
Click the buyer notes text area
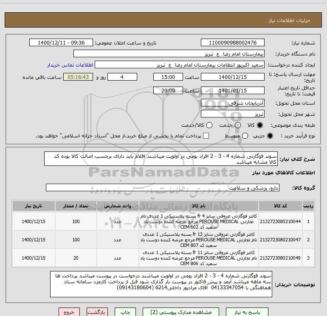pos(161,284)
